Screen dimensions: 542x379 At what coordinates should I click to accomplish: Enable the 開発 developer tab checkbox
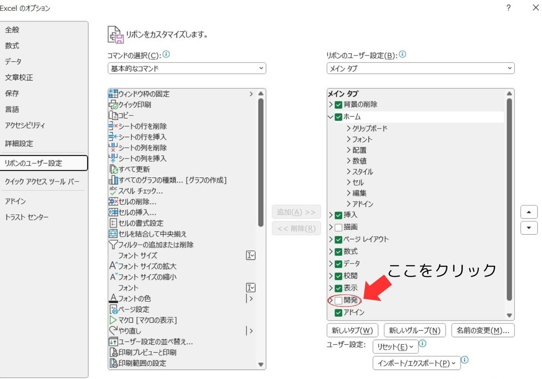[x=338, y=300]
